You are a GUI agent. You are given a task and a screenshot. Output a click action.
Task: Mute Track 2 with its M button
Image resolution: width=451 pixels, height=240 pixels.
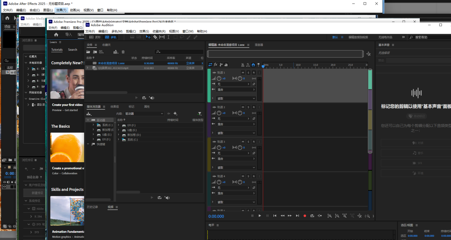[243, 107]
